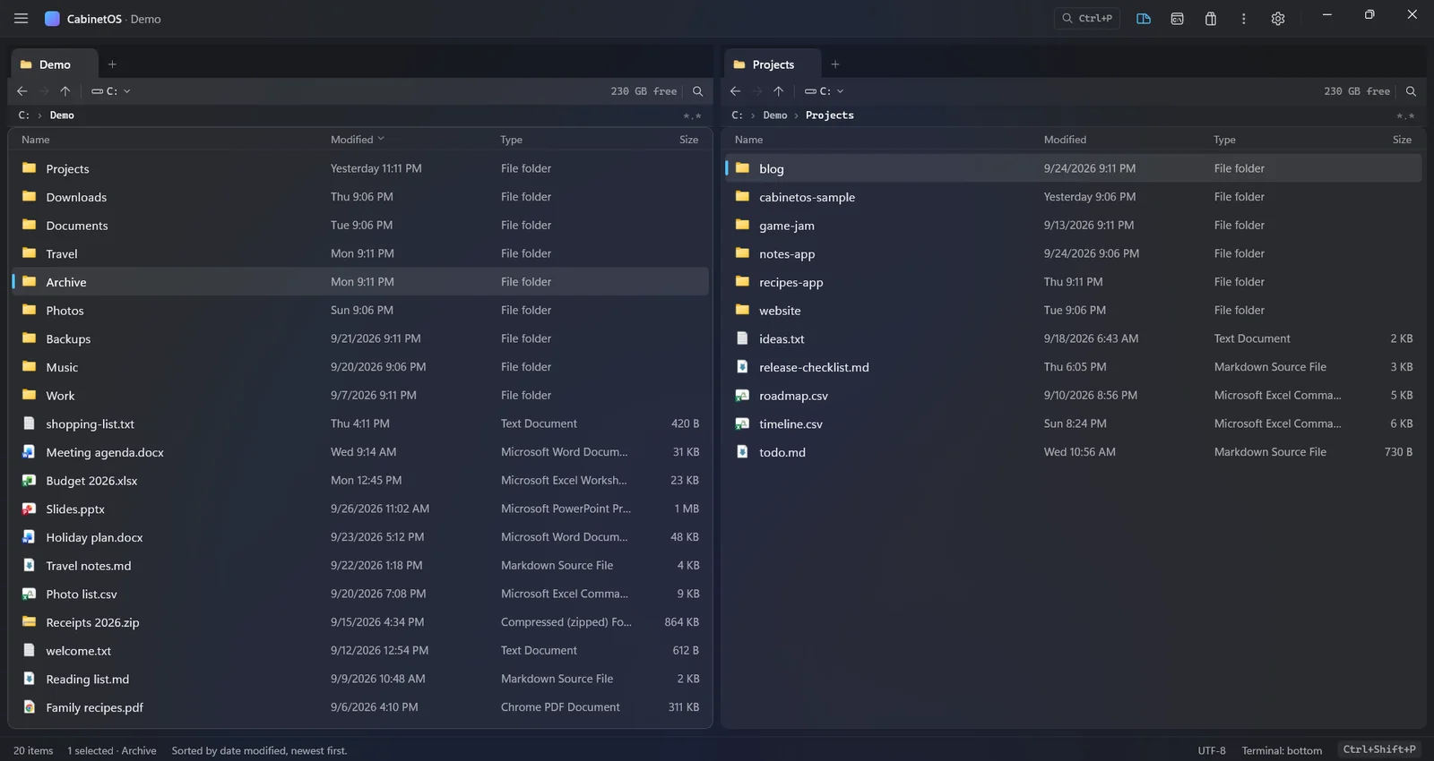Expand the C: drive dropdown in Projects pane
Viewport: 1434px width, 761px height.
(825, 91)
